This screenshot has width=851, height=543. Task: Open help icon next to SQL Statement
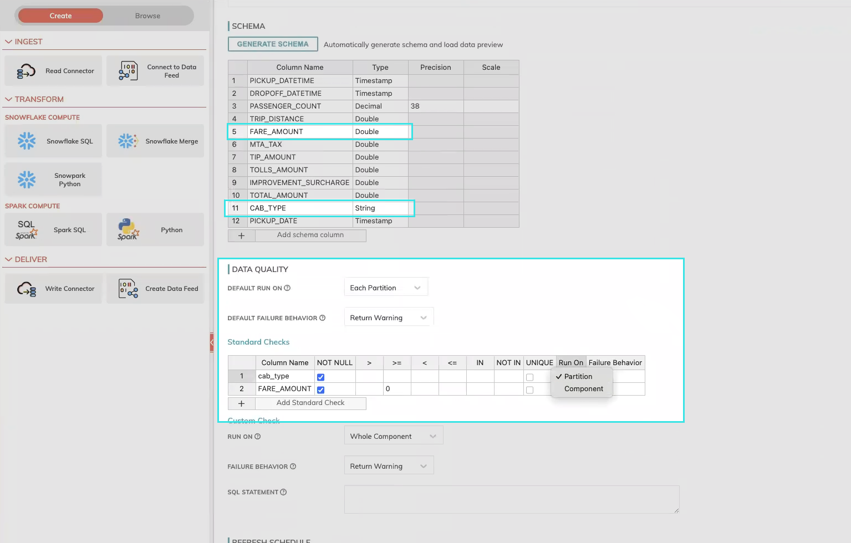point(283,492)
